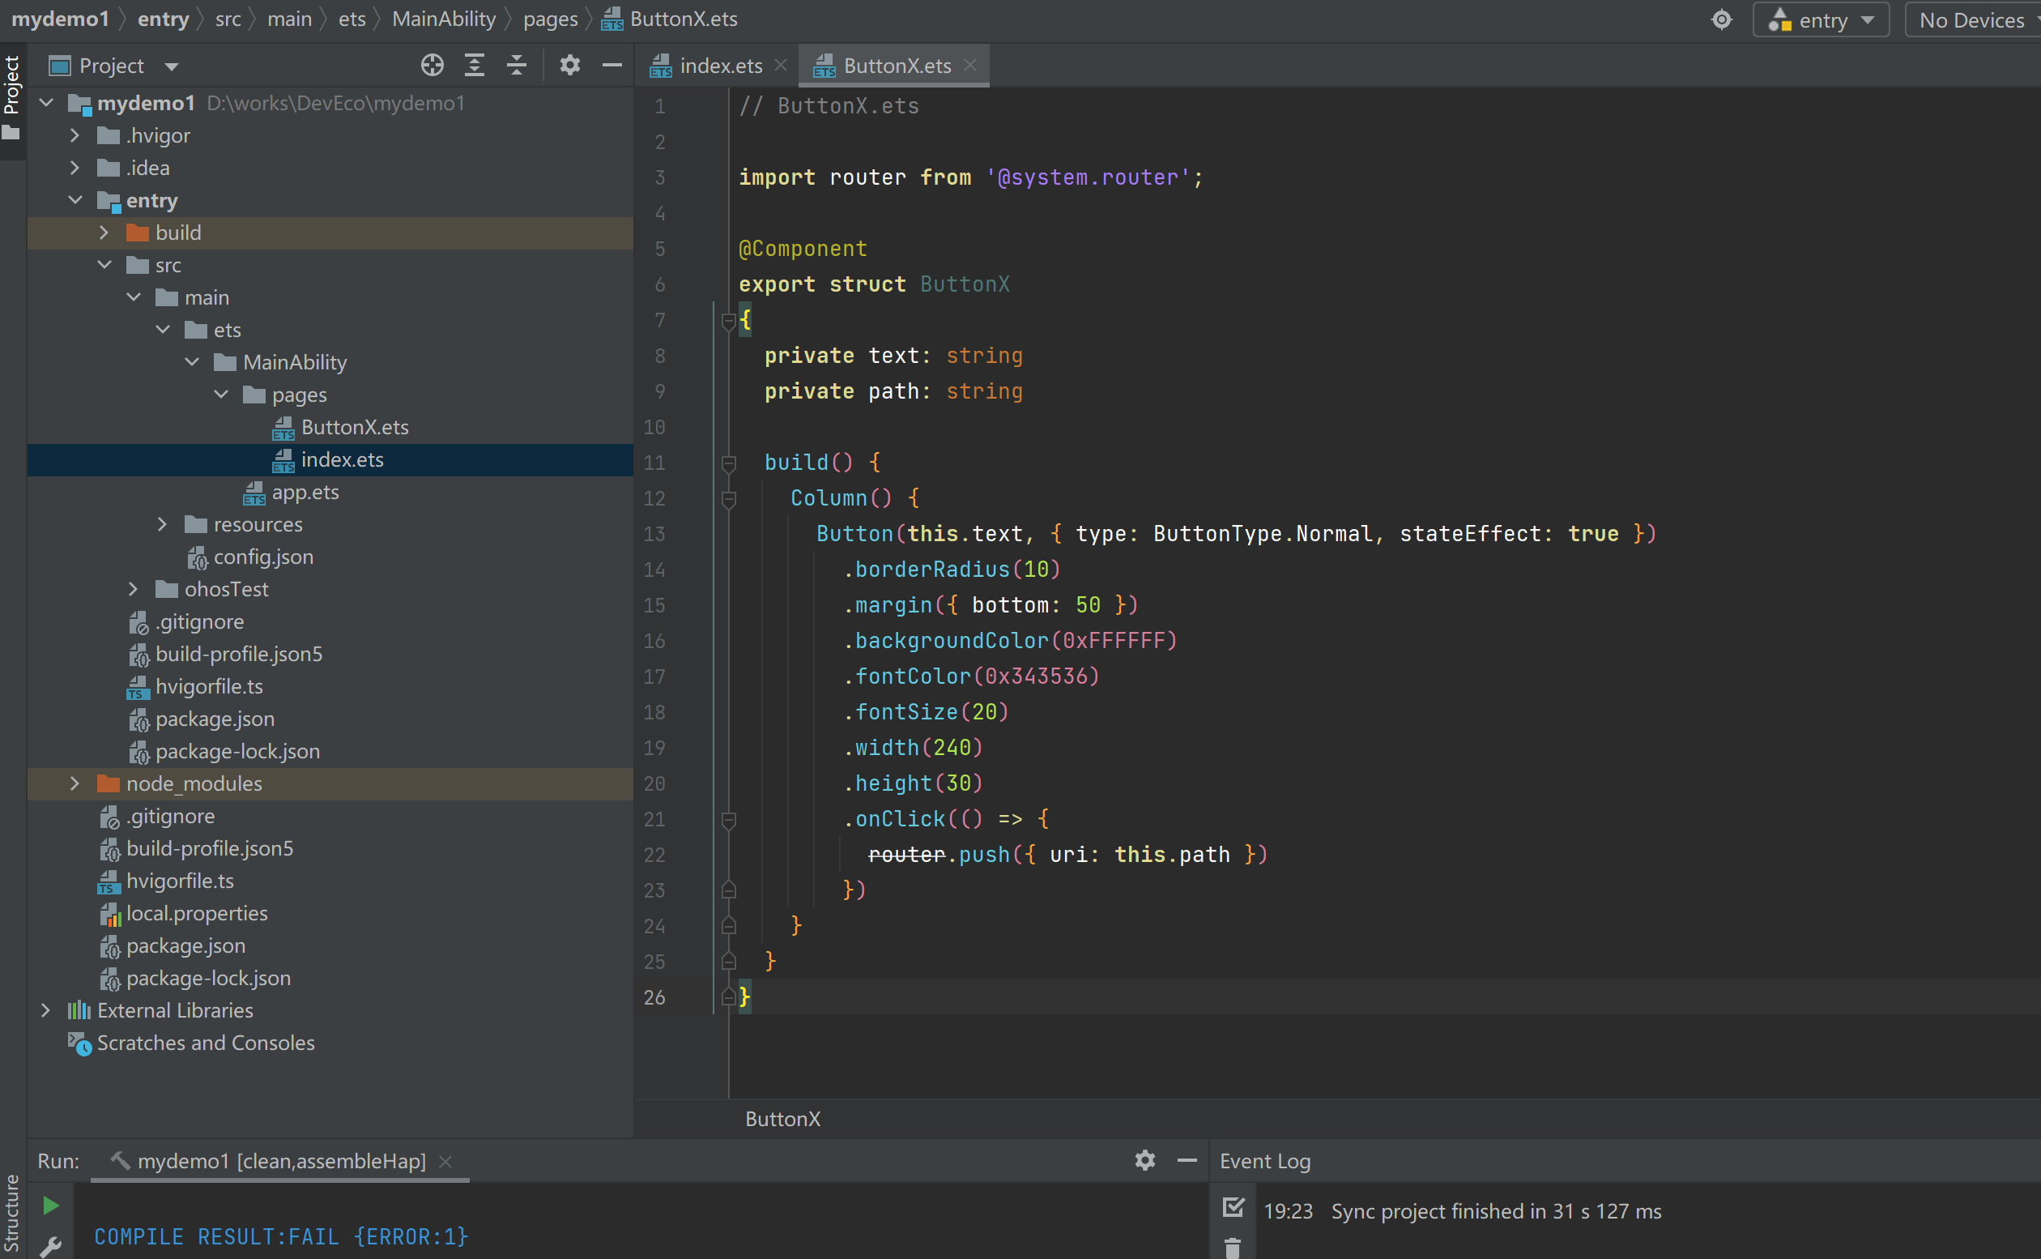
Task: Expand the build folder
Action: tap(104, 233)
